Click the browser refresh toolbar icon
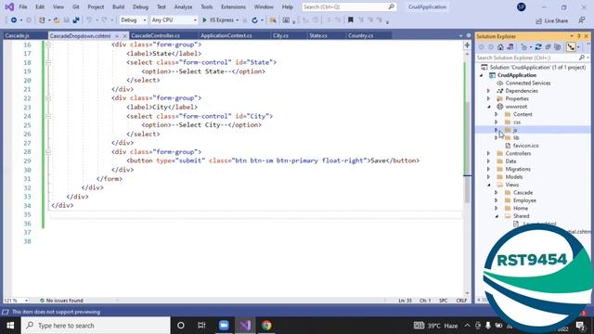The height and width of the screenshot is (334, 594). (x=255, y=20)
